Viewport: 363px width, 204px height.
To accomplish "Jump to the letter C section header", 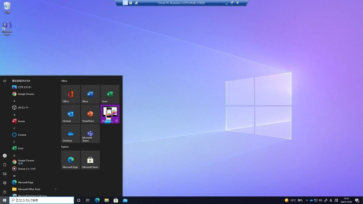I will click(x=14, y=128).
